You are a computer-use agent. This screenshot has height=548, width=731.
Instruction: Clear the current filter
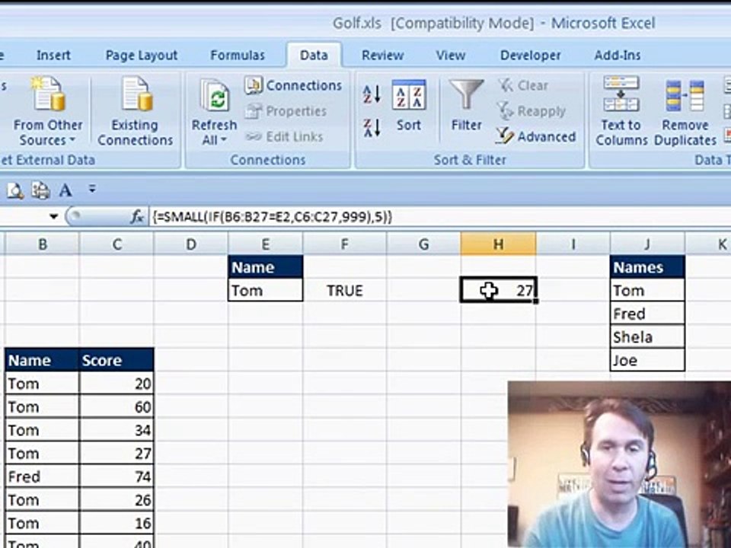[523, 85]
